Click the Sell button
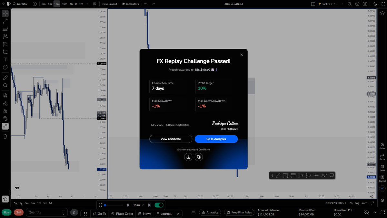This screenshot has width=387, height=218. [x=19, y=212]
